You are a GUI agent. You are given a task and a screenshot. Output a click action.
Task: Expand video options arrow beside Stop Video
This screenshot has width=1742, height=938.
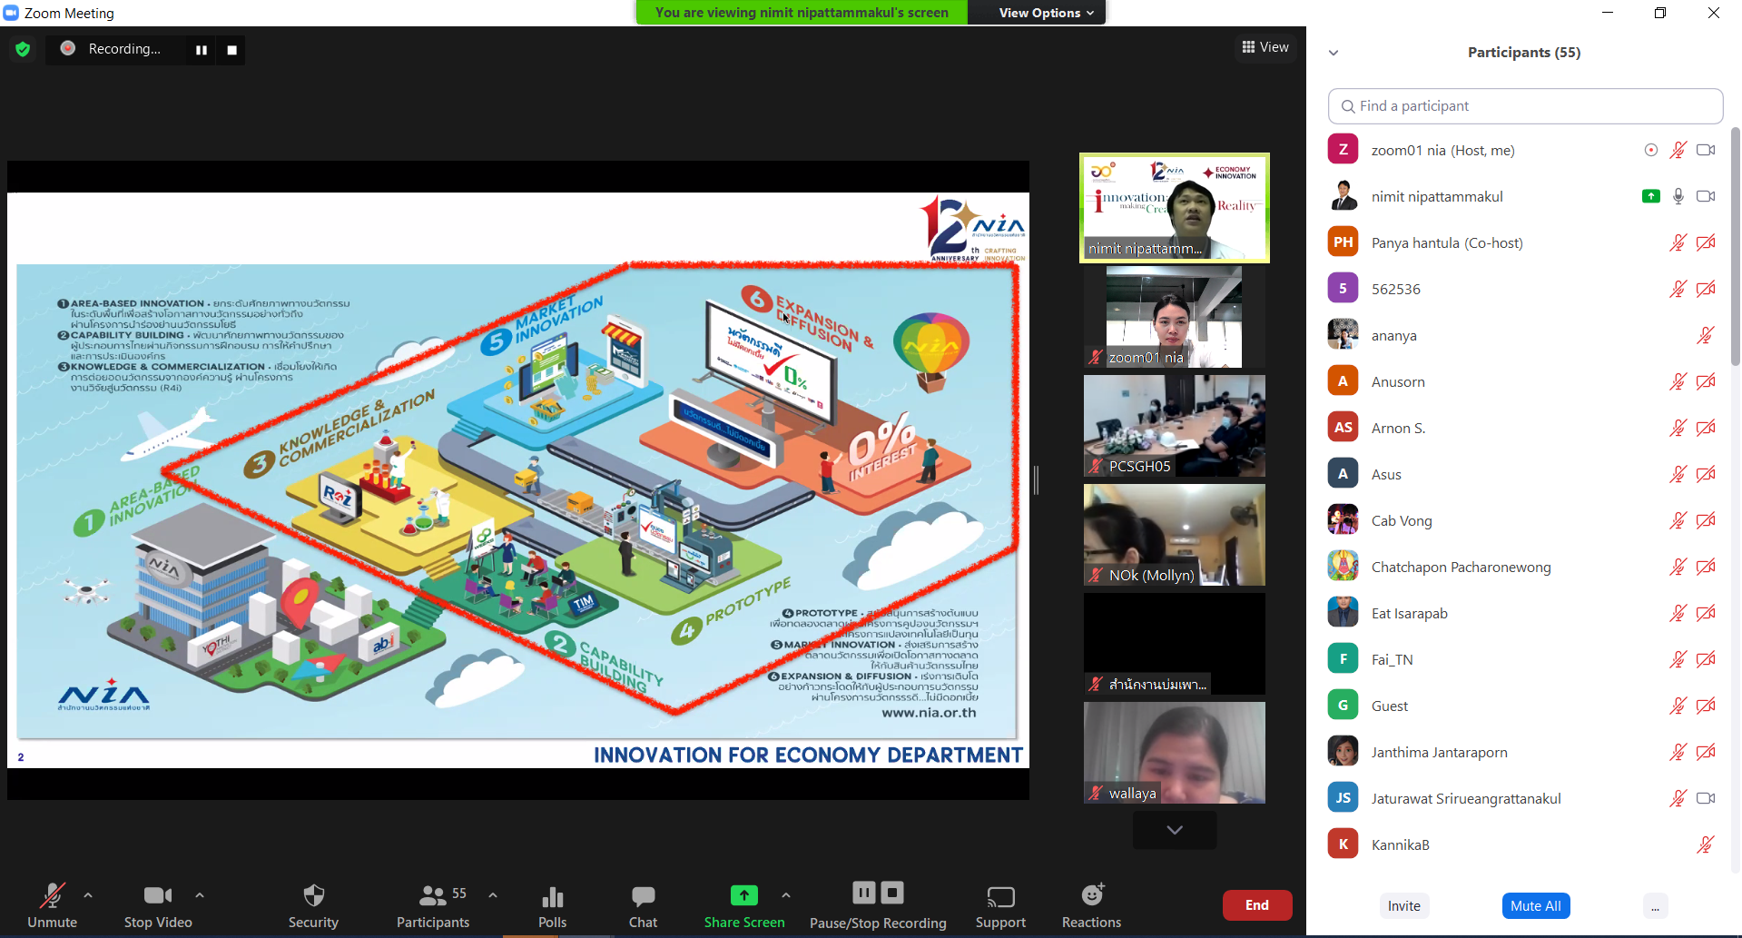(200, 895)
